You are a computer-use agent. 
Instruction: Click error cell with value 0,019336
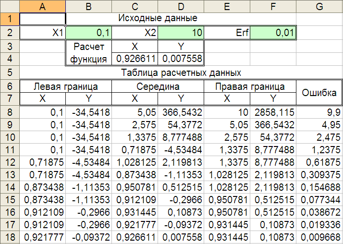click(x=319, y=224)
